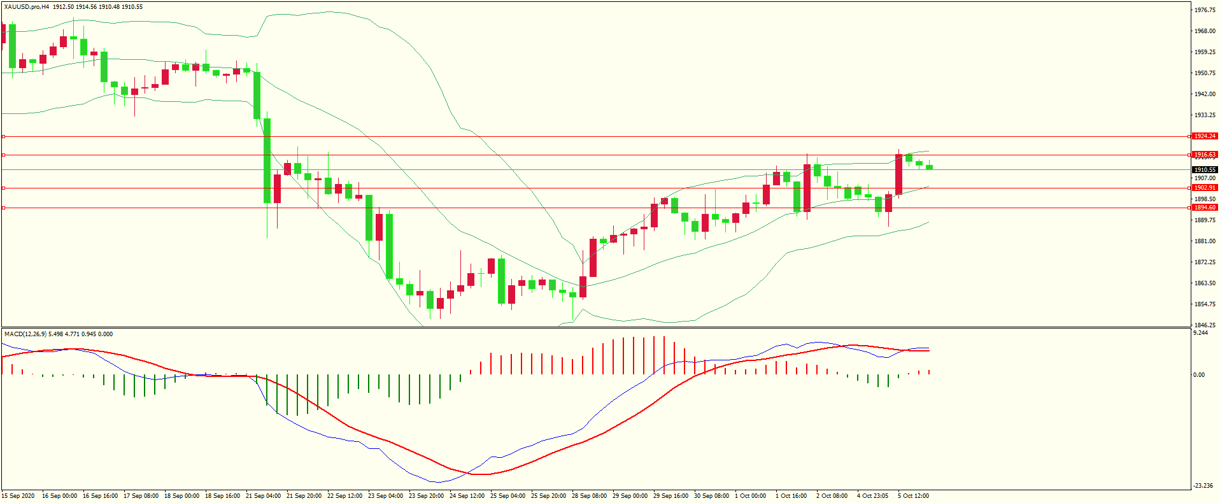Click left handle of 1902.91 horizontal line
Image resolution: width=1220 pixels, height=503 pixels.
[x=3, y=188]
